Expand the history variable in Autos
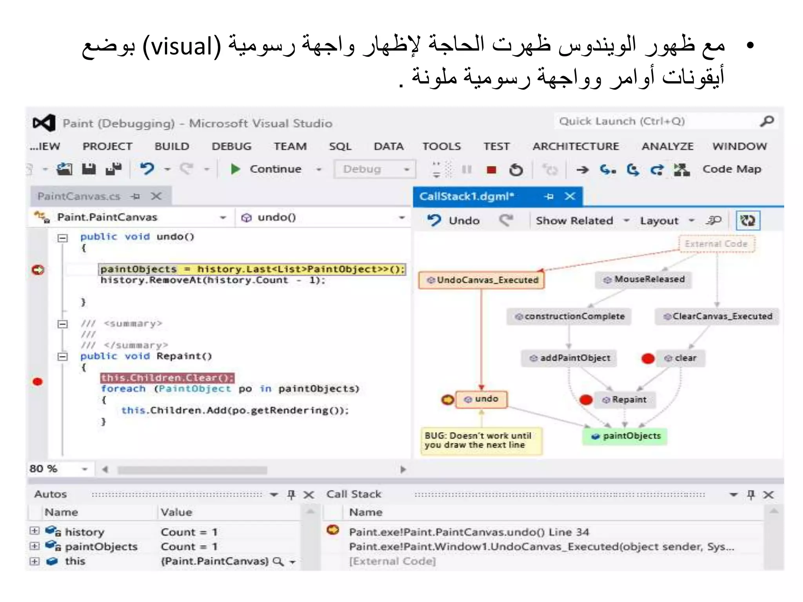Viewport: 803px width, 602px height. coord(35,531)
